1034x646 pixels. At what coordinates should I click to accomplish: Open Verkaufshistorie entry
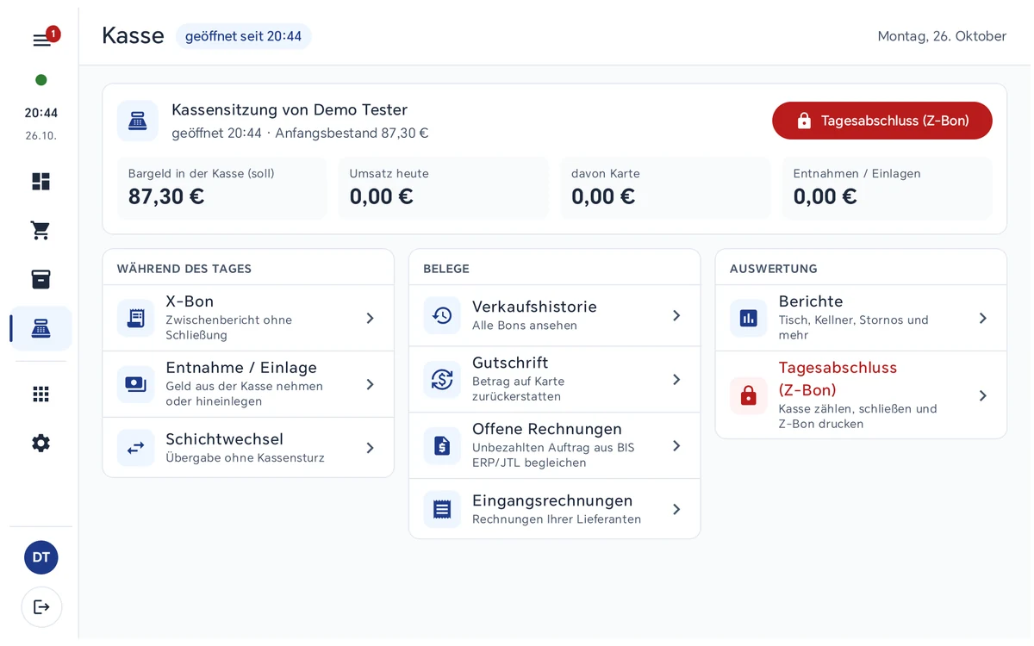point(555,315)
